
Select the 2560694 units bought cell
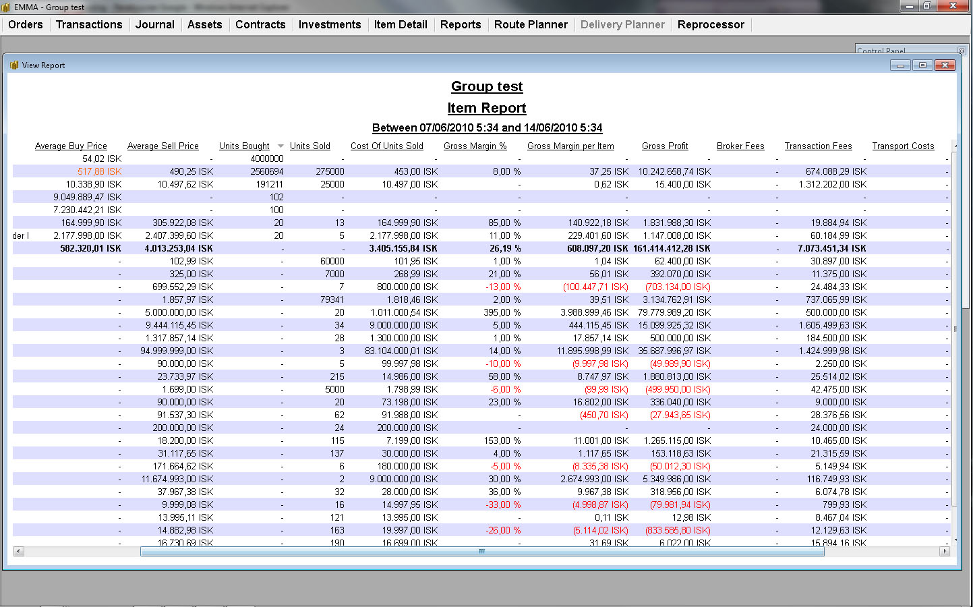pos(267,171)
